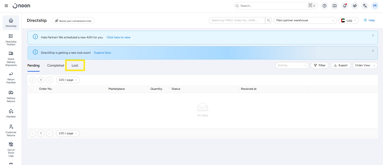Open the announcements megaphone icon
Screen dimensions: 383x165
pos(355,6)
